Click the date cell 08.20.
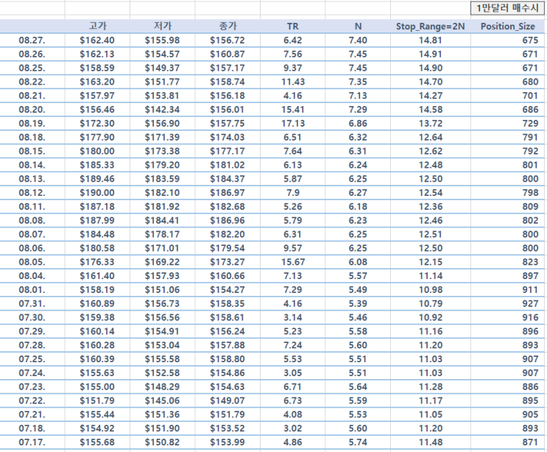Image resolution: width=547 pixels, height=452 pixels. pos(32,110)
